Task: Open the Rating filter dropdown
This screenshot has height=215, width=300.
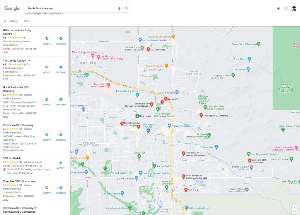Action: pyautogui.click(x=15, y=21)
